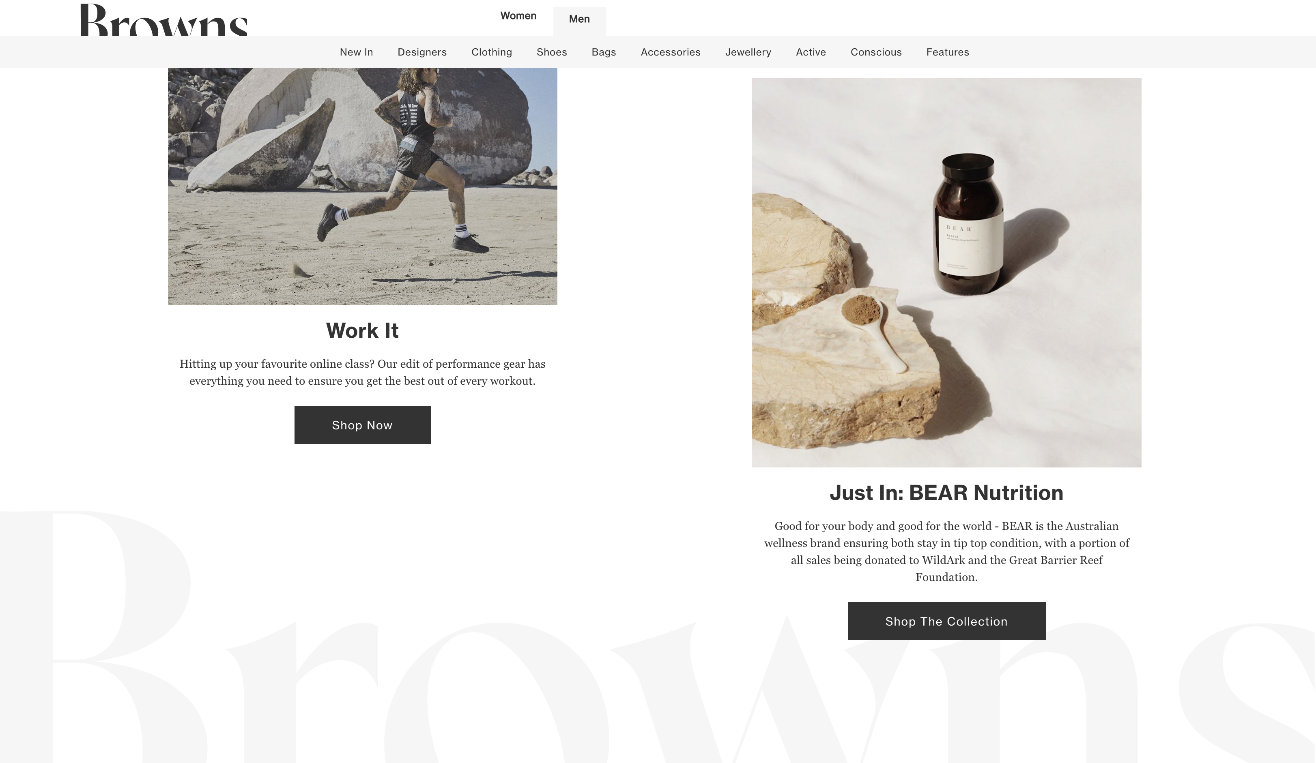The height and width of the screenshot is (763, 1316).
Task: Click the Shop The Collection button
Action: (946, 621)
